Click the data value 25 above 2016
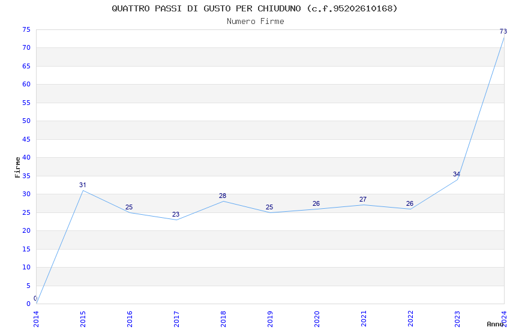 pos(129,207)
